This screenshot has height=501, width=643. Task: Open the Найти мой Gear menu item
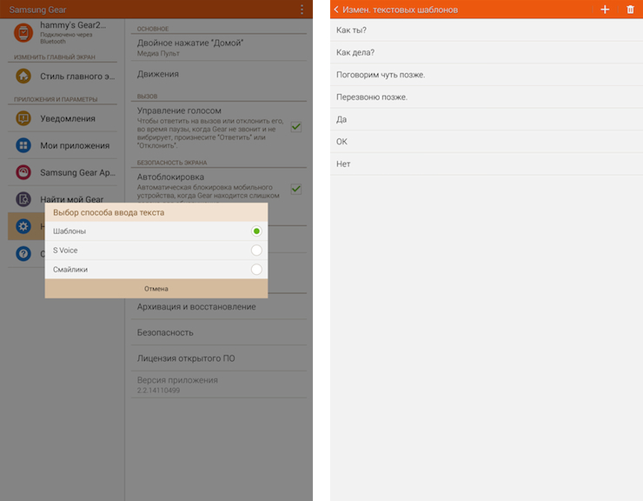63,198
